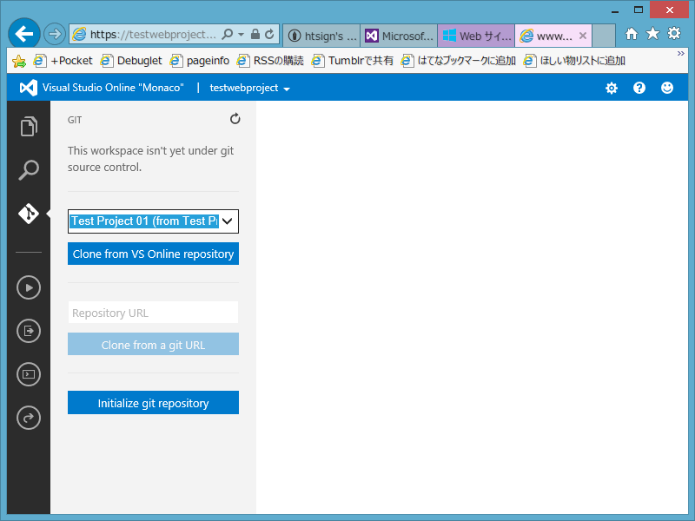Screen dimensions: 695x521
Task: Refresh the GIT panel
Action: click(x=235, y=119)
